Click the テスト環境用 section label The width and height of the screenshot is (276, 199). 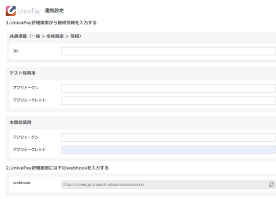coord(23,73)
